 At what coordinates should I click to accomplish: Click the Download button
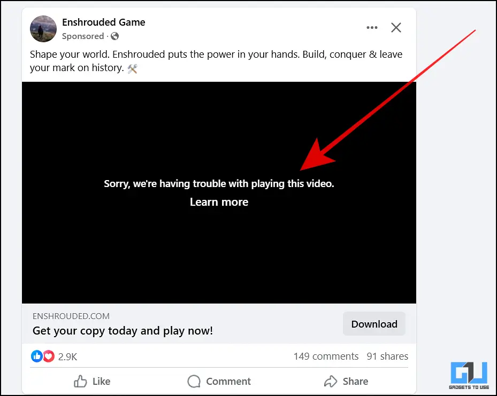(374, 324)
